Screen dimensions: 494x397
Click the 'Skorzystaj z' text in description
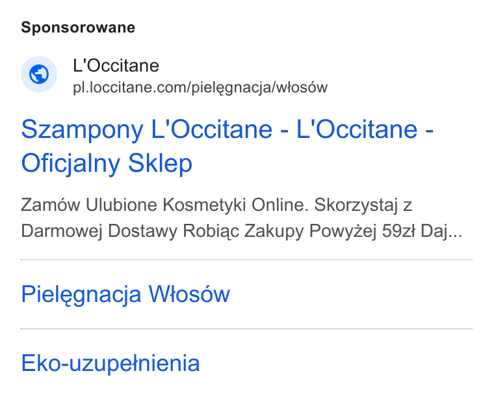pos(363,205)
